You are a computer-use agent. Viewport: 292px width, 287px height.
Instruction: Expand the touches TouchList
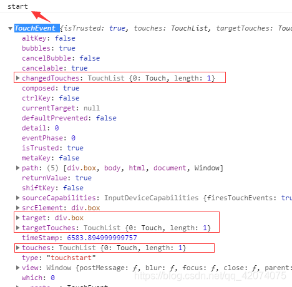pyautogui.click(x=17, y=248)
